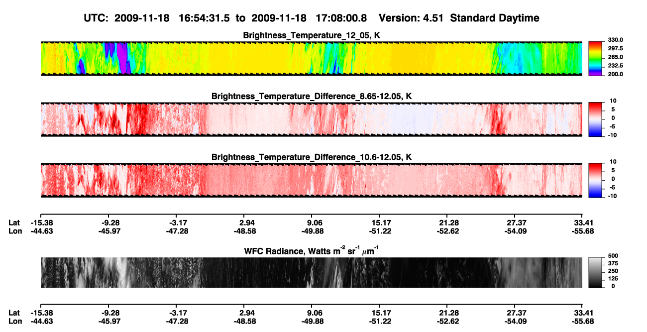The image size is (647, 332).
Task: Click the red-blue colorbar beside the 10.6-12.05 panel
Action: pyautogui.click(x=596, y=180)
